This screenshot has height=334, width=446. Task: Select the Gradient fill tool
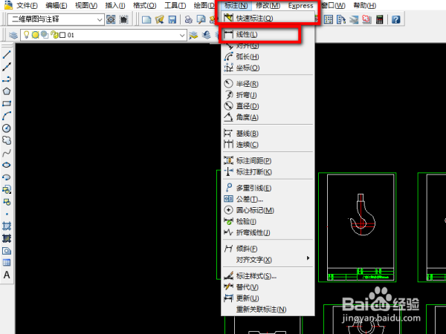7,238
